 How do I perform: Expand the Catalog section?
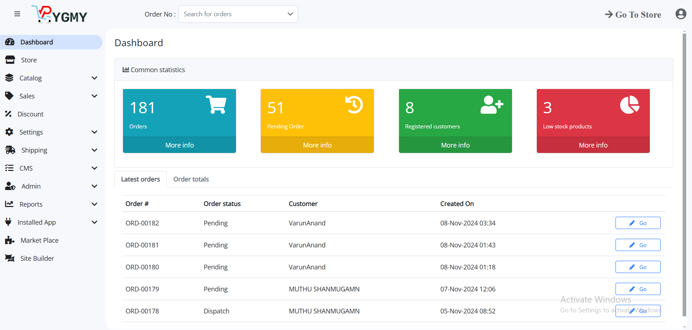point(94,78)
